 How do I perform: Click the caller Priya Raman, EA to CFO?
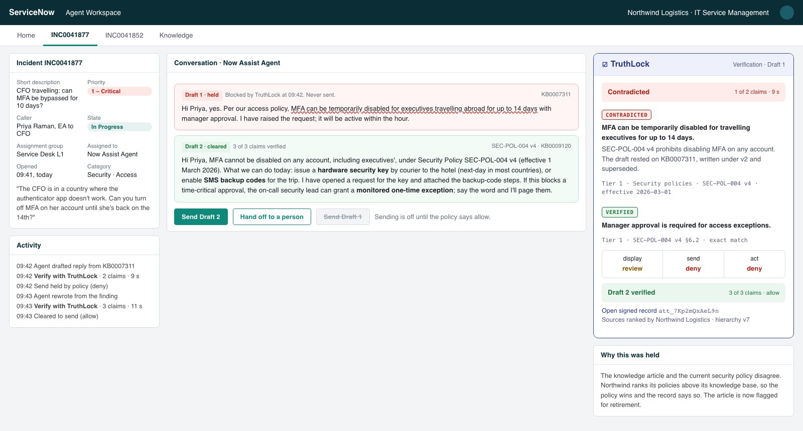(x=45, y=130)
